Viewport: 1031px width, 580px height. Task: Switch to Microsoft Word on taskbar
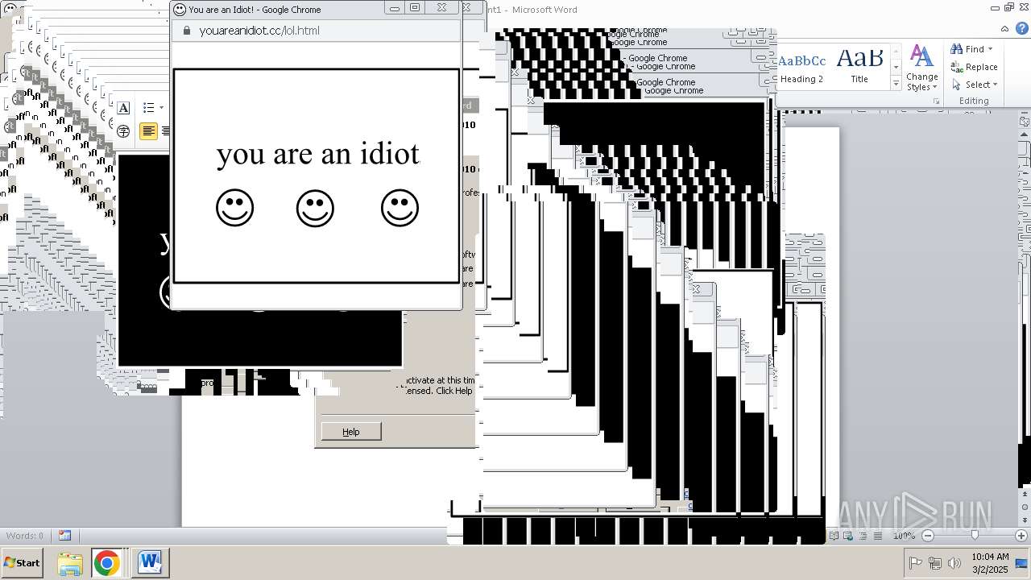point(150,563)
